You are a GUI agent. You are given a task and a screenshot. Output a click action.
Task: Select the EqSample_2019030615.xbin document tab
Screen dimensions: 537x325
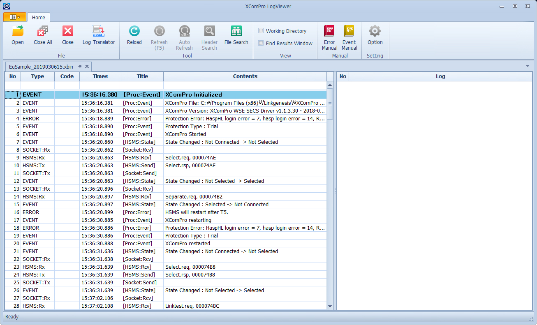(x=41, y=67)
